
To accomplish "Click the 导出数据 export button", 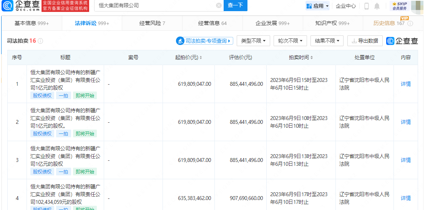I will [x=365, y=41].
